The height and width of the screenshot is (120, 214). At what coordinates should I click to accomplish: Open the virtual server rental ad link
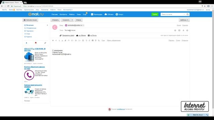pyautogui.click(x=33, y=86)
